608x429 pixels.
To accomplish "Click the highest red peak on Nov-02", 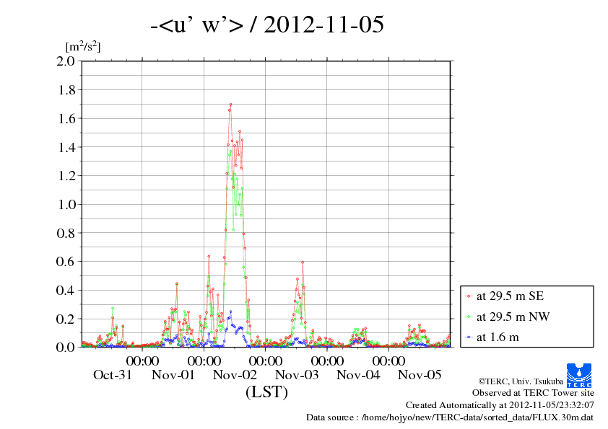I will point(231,105).
